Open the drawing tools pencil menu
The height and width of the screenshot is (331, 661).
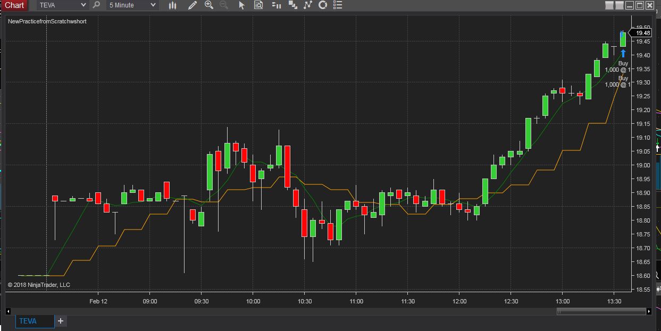click(x=192, y=5)
